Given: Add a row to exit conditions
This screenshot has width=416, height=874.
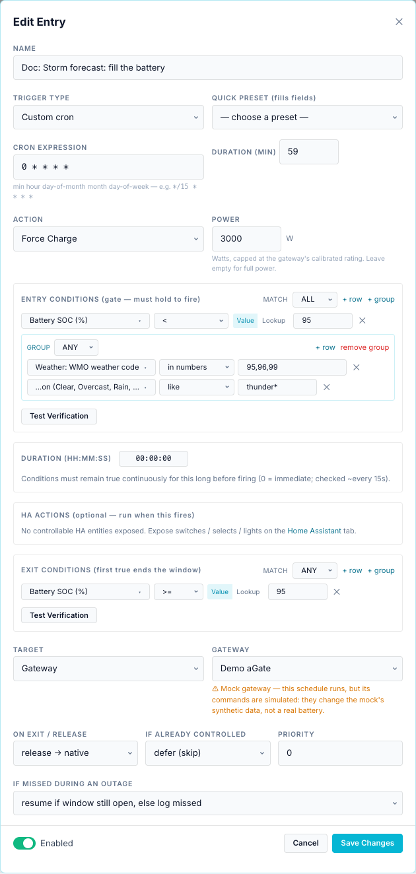Looking at the screenshot, I should pos(352,570).
